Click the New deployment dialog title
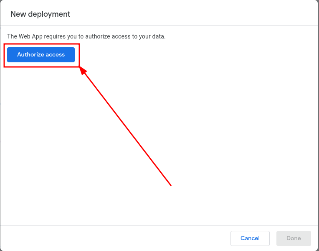The width and height of the screenshot is (319, 251). pyautogui.click(x=40, y=14)
